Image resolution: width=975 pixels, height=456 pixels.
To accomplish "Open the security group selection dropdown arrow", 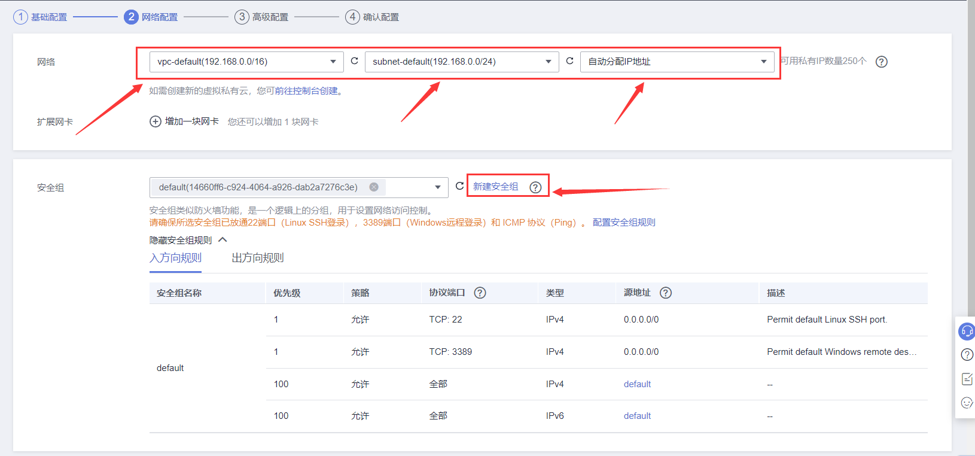I will (438, 187).
